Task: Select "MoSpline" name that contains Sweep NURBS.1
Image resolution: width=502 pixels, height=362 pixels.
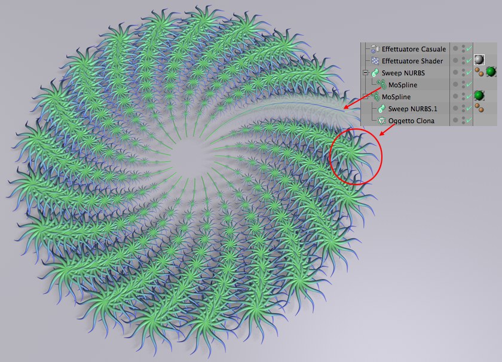Action: click(396, 97)
